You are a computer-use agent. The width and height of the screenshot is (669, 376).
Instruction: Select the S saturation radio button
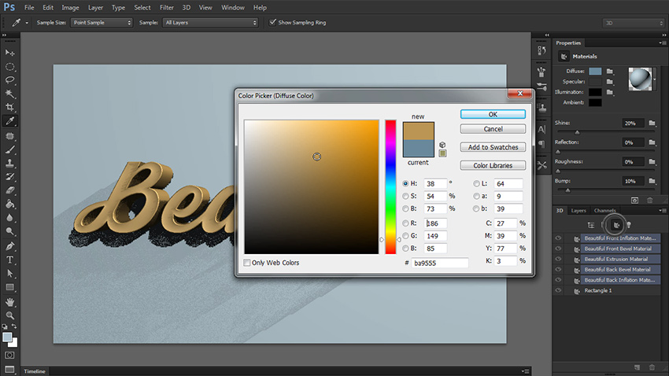[x=405, y=196]
